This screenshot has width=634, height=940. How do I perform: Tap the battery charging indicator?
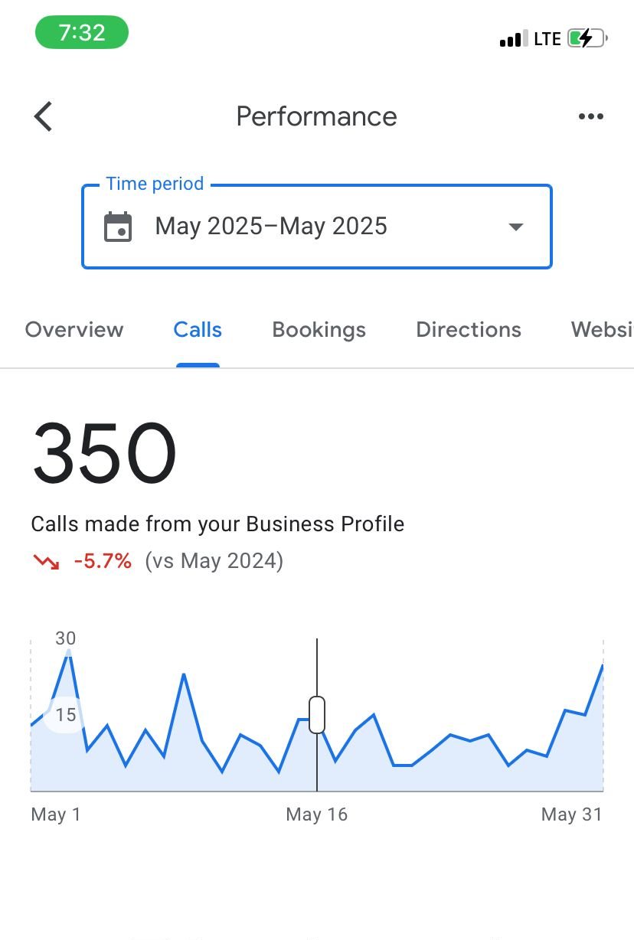[x=587, y=38]
